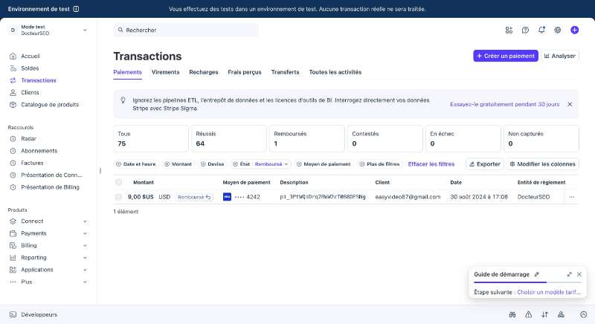Filter by the Réussis 64 card

tap(229, 139)
